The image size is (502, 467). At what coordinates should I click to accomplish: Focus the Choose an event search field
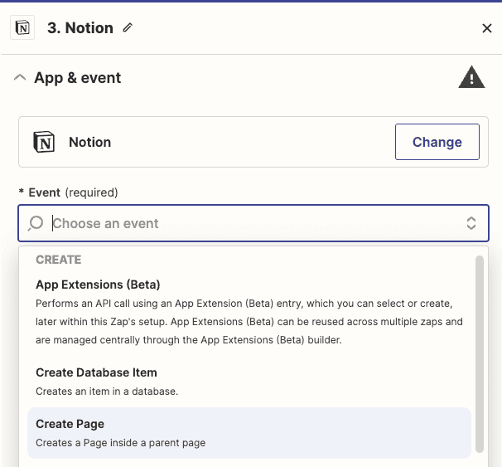[253, 223]
